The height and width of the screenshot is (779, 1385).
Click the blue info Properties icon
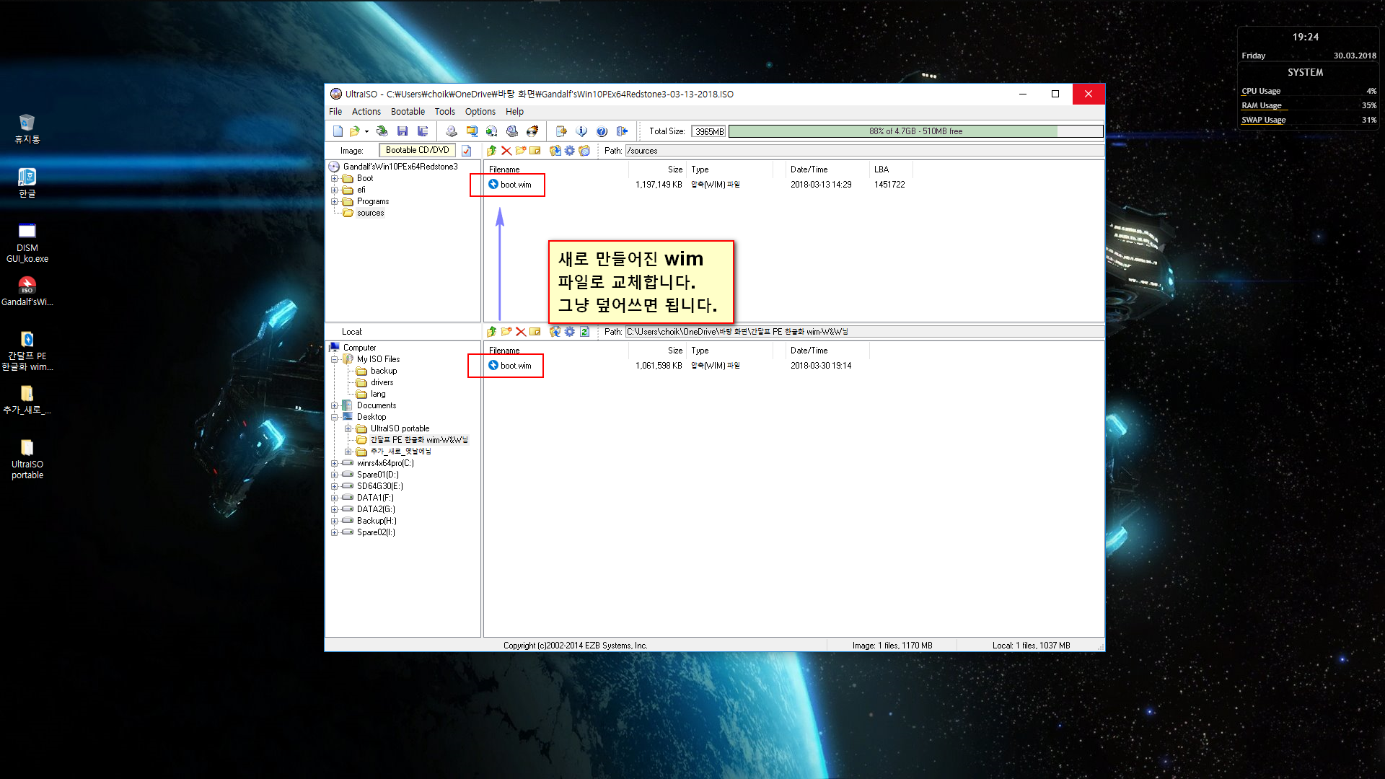(581, 131)
